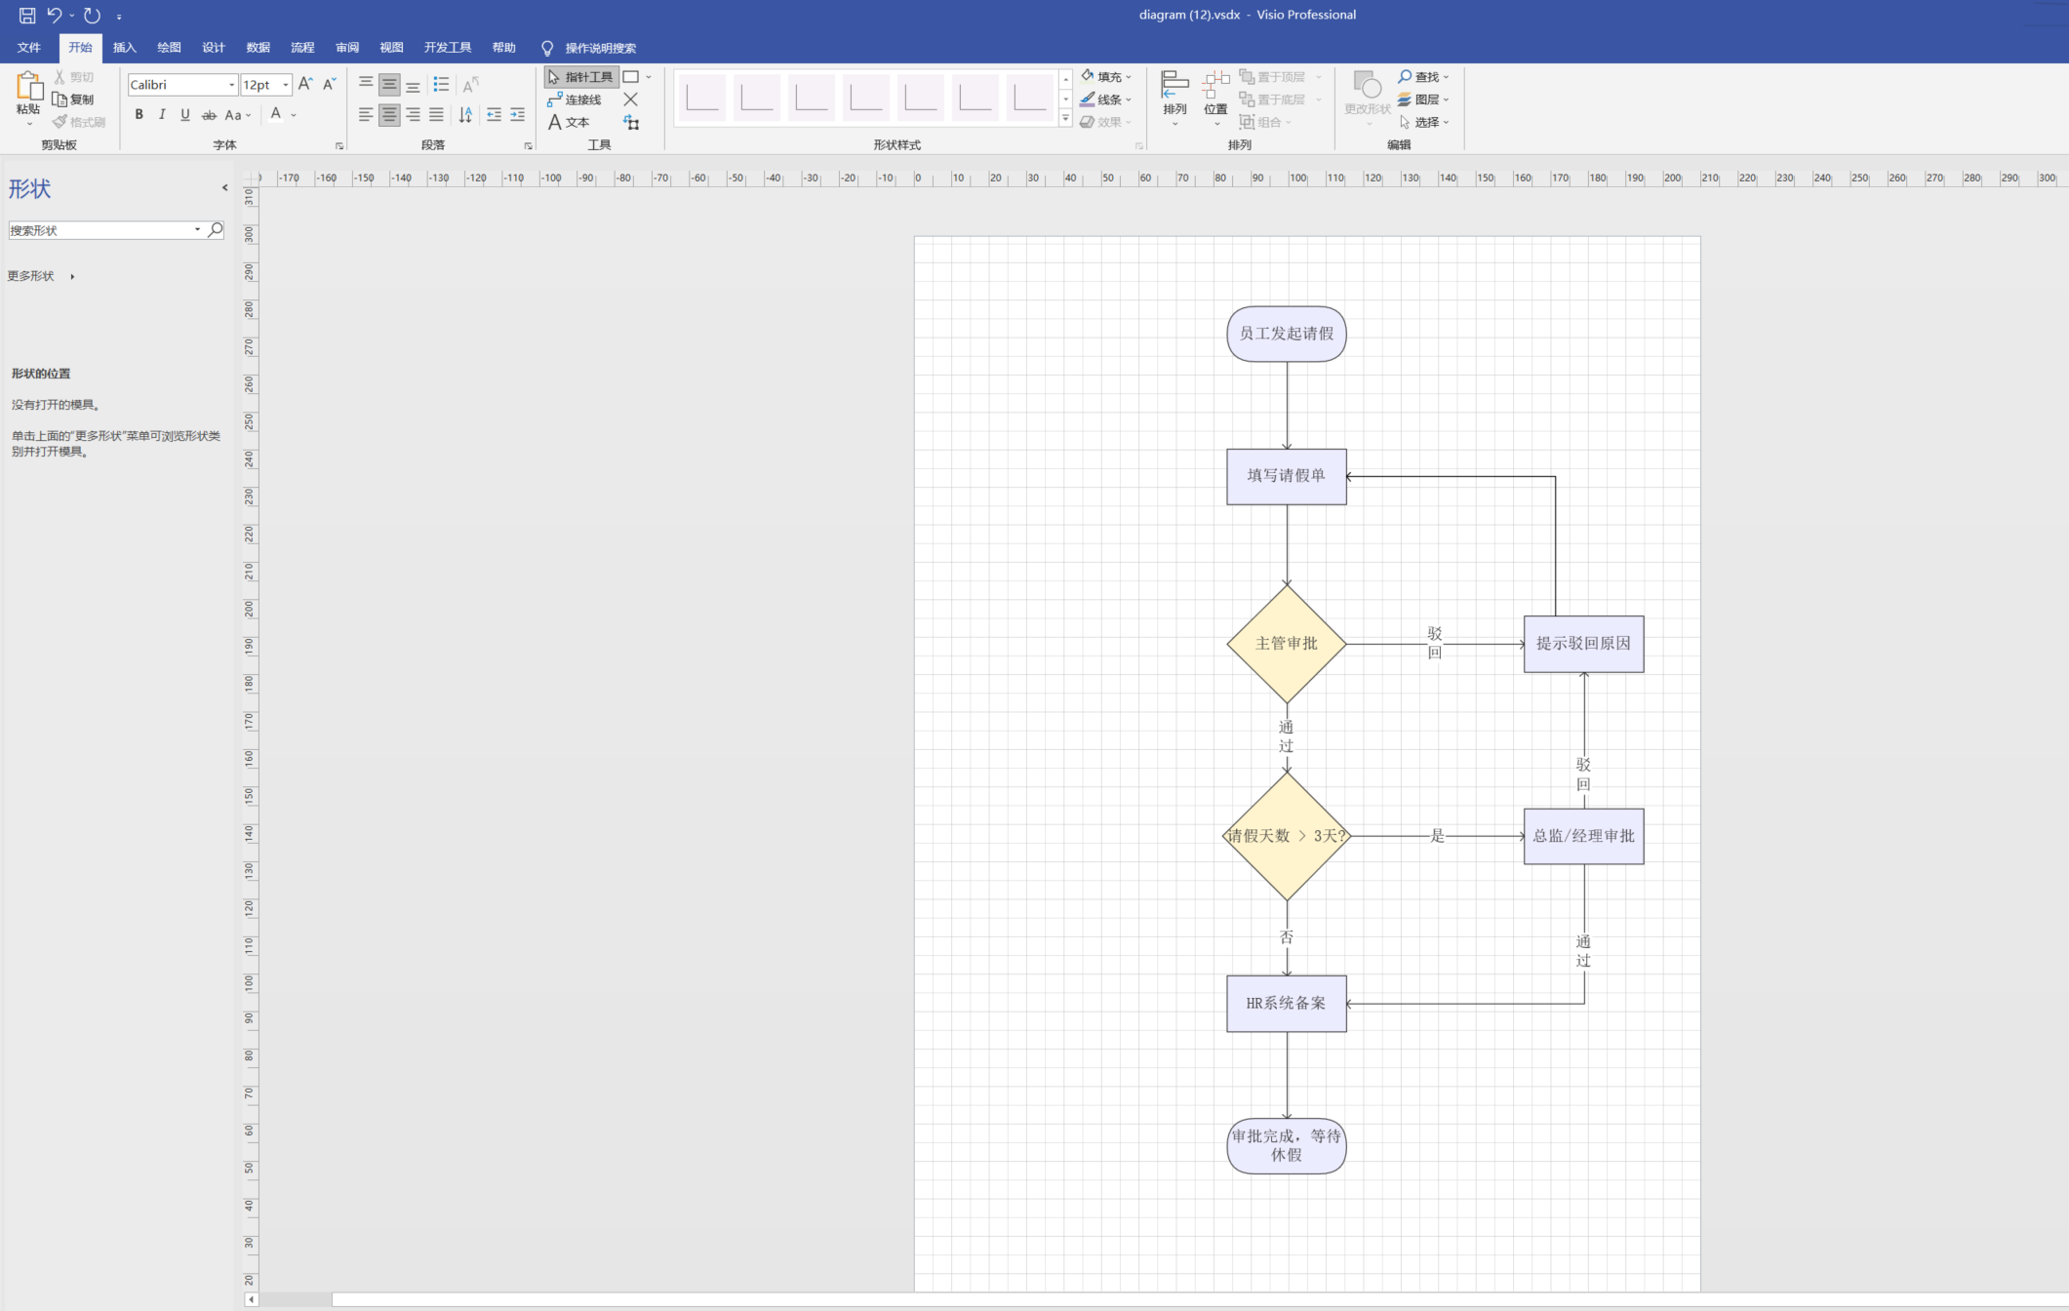Click the font color A icon
This screenshot has width=2069, height=1311.
point(276,115)
